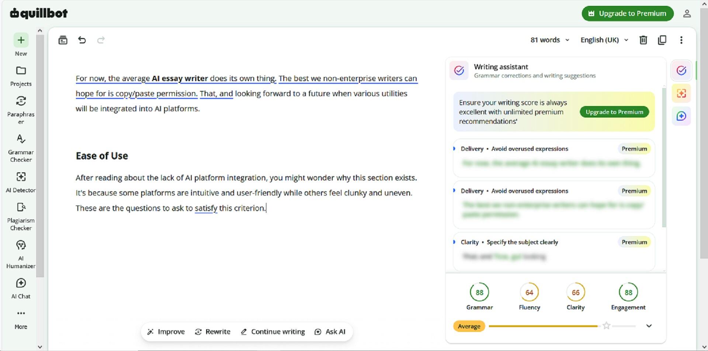Click the Grammar score circle 88
The width and height of the screenshot is (708, 351).
click(479, 292)
